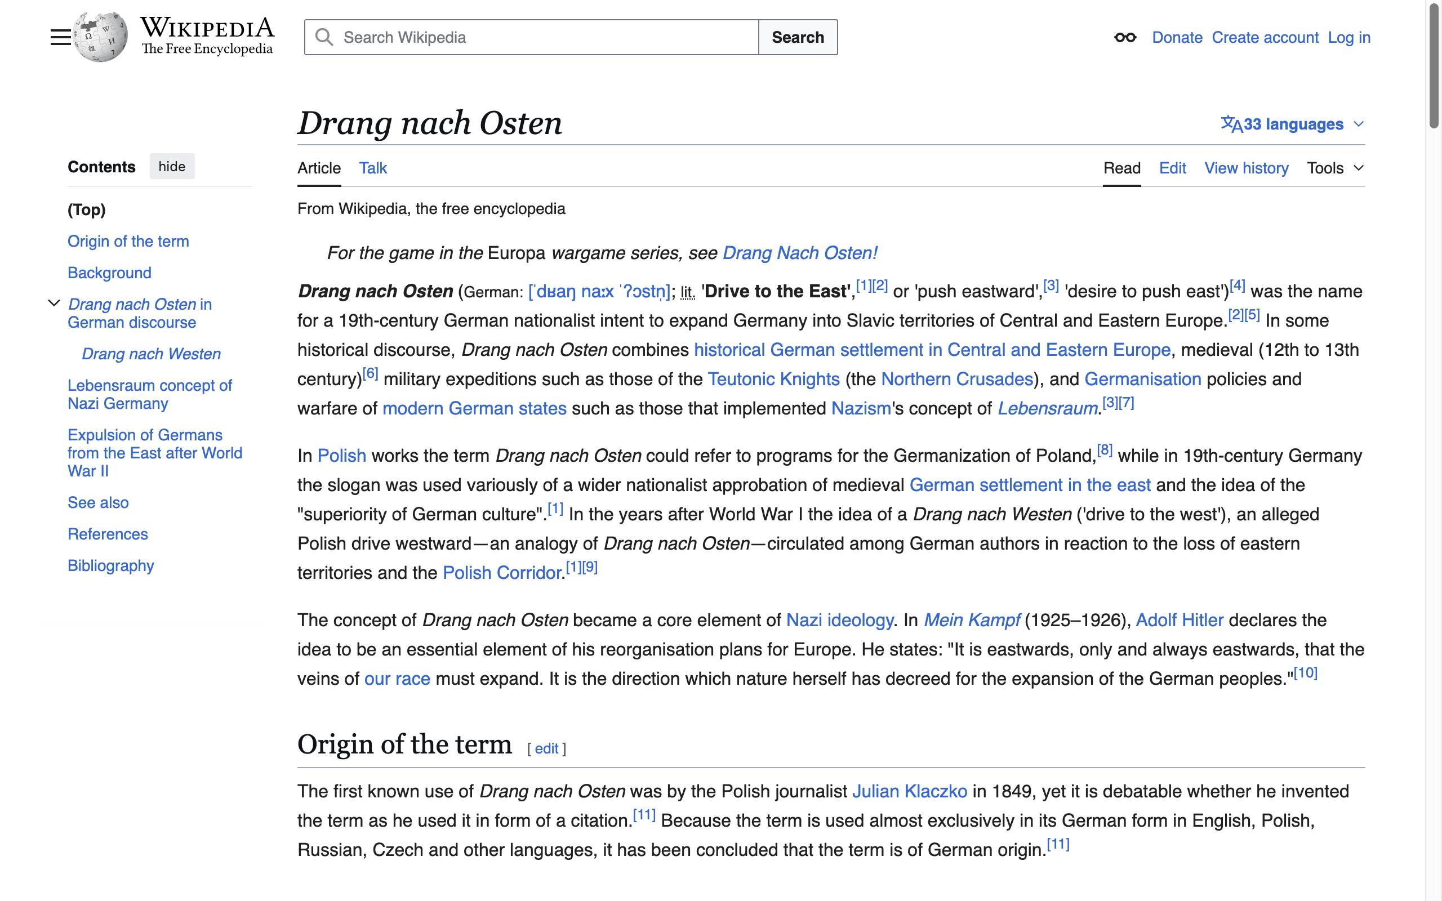Open the View history tab
1442x901 pixels.
[x=1246, y=168]
